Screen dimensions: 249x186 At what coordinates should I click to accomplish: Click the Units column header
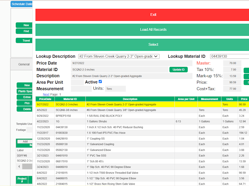coord(229,99)
